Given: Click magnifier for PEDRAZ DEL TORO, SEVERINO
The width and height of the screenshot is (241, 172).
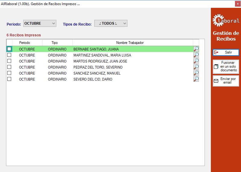Looking at the screenshot, I should point(196,67).
